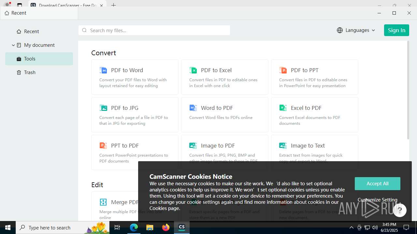Image resolution: width=417 pixels, height=234 pixels.
Task: Click the Sign In button
Action: click(x=396, y=30)
